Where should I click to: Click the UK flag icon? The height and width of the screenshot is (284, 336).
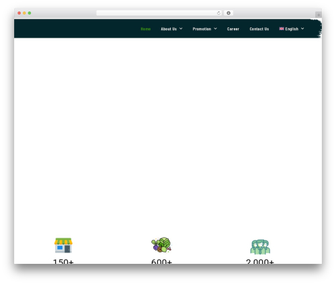point(282,29)
